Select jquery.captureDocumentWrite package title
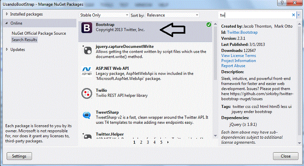Image resolution: width=304 pixels, height=166 pixels. 125,47
